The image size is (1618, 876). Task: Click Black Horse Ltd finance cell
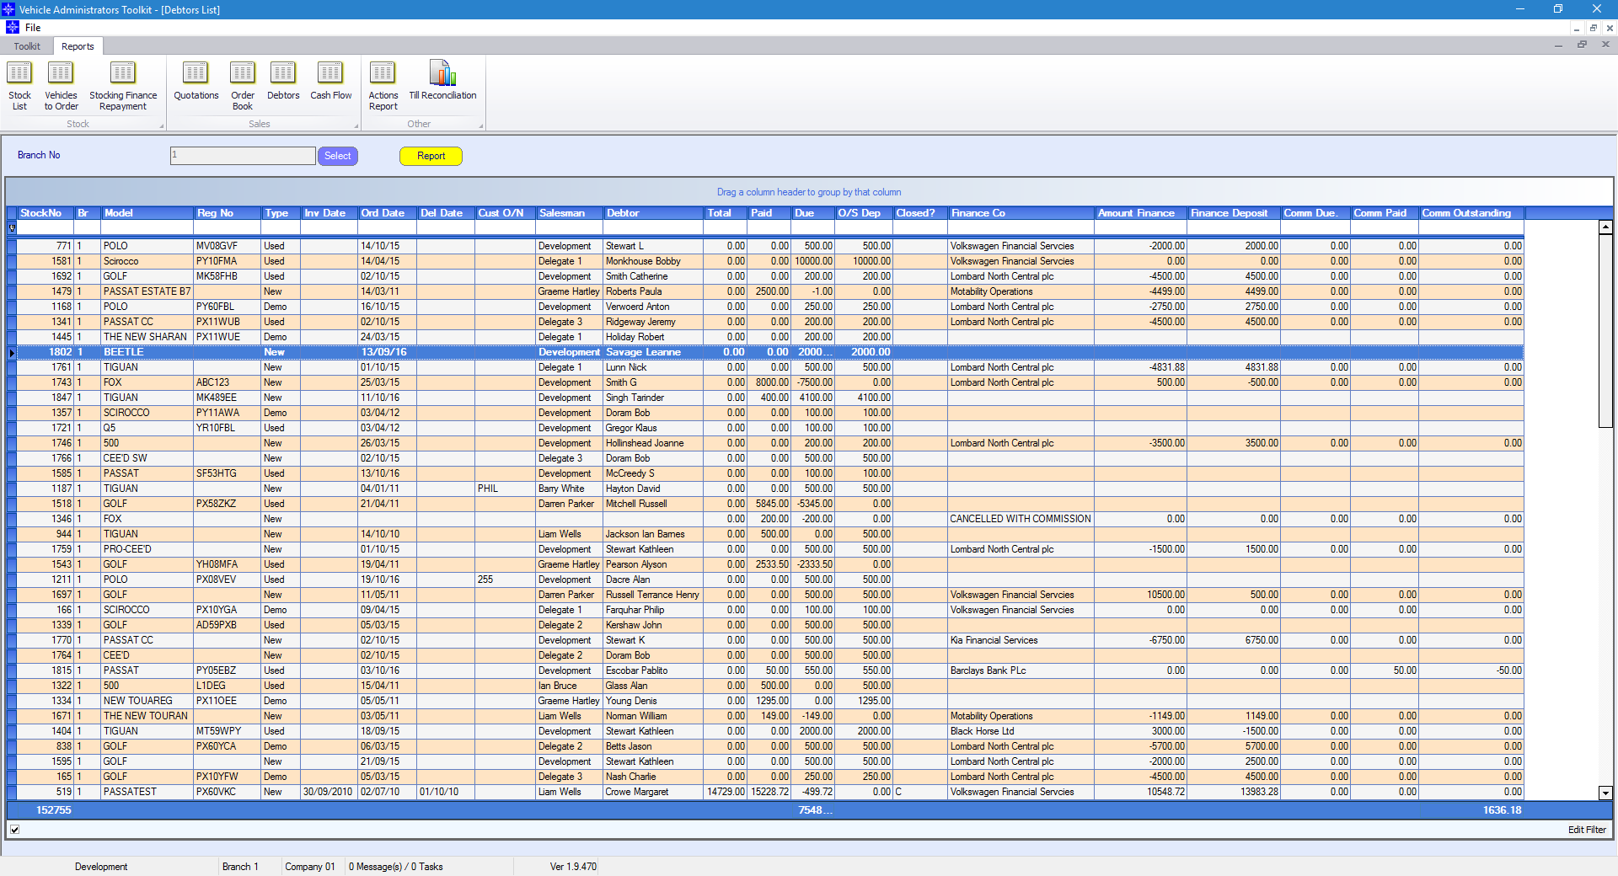click(1021, 731)
